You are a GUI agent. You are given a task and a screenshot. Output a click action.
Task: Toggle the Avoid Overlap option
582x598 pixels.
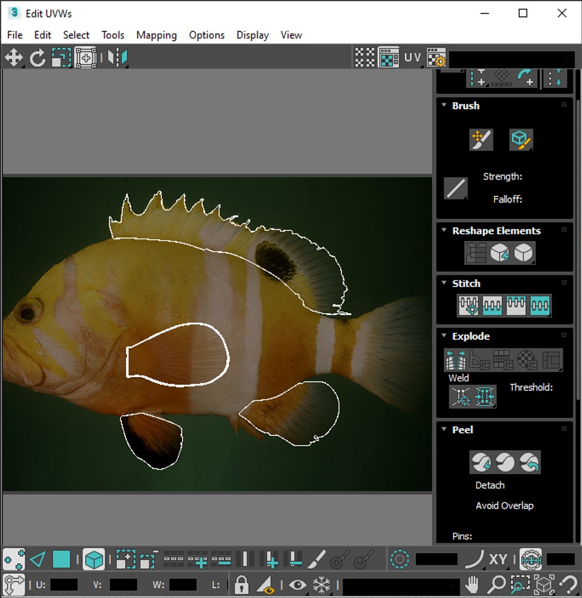[x=504, y=506]
